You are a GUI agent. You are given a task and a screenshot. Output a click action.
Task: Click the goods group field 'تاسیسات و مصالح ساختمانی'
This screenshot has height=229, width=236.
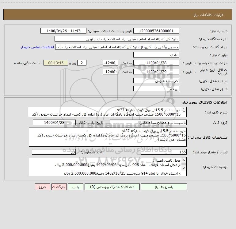point(148,122)
